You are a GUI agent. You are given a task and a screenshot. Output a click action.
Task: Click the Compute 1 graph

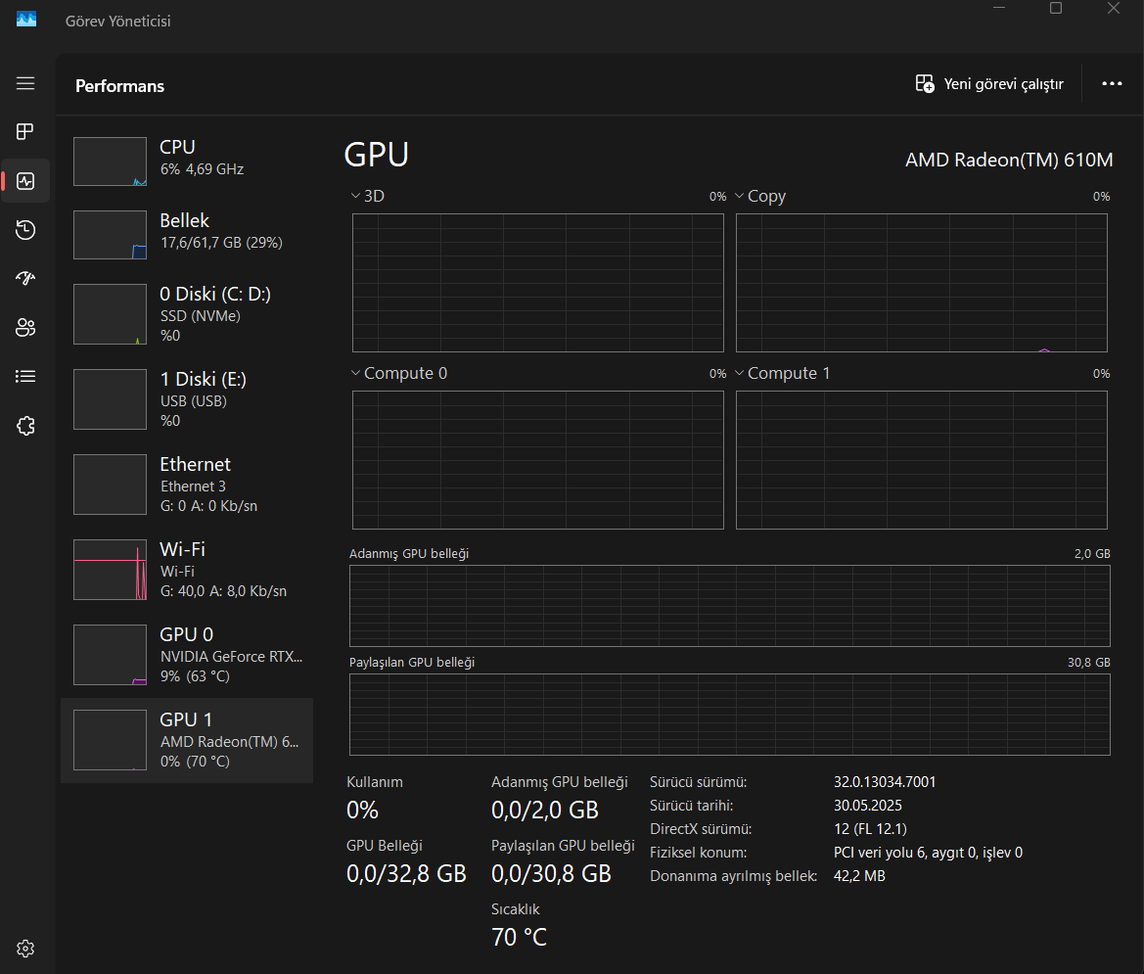click(x=922, y=460)
